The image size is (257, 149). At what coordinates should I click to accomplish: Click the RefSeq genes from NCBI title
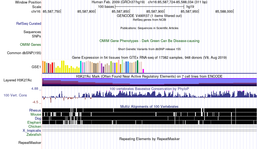point(149,20)
